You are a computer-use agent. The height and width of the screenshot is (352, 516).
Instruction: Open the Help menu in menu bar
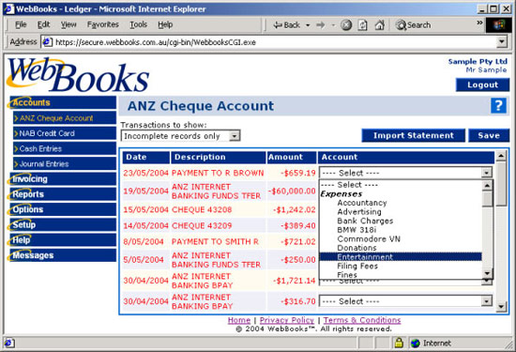165,24
